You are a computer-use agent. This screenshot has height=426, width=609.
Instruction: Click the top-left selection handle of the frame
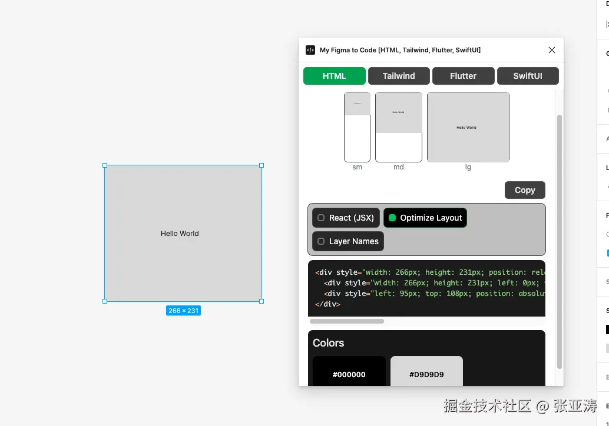pyautogui.click(x=105, y=165)
